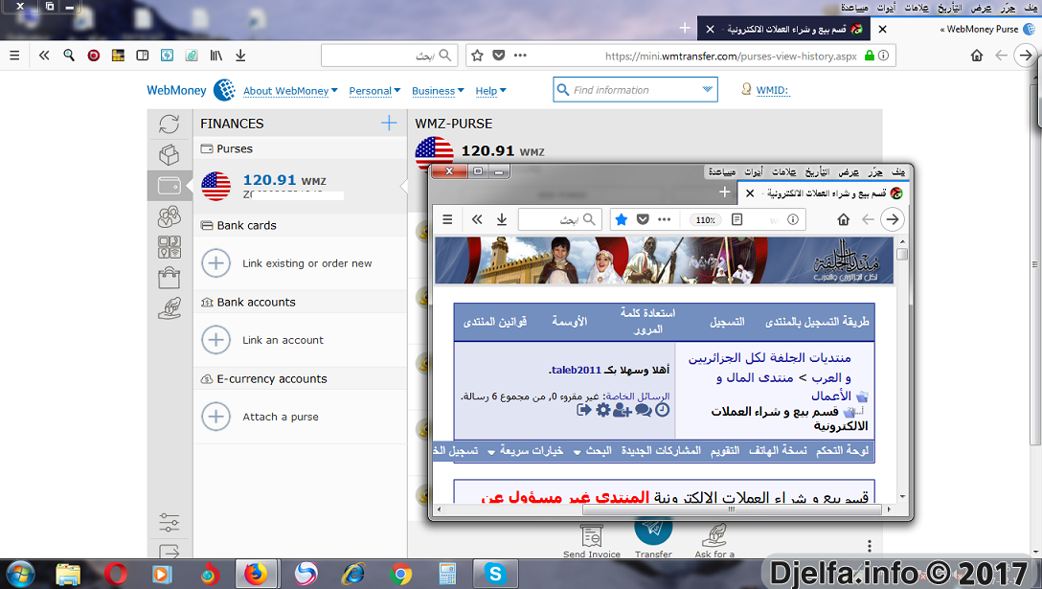Image resolution: width=1042 pixels, height=589 pixels.
Task: Click Attach a purse
Action: 281,417
